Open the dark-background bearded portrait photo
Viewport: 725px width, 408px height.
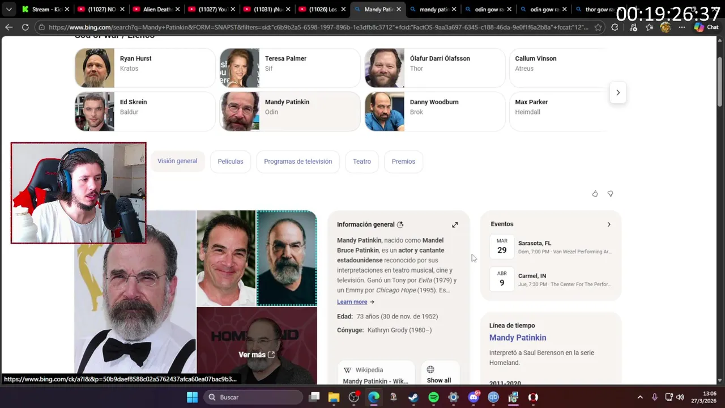(287, 258)
